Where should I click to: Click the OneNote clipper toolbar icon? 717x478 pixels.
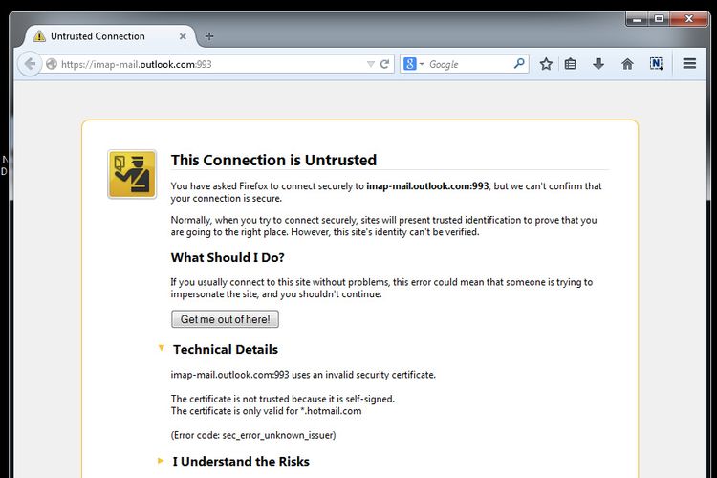(656, 64)
